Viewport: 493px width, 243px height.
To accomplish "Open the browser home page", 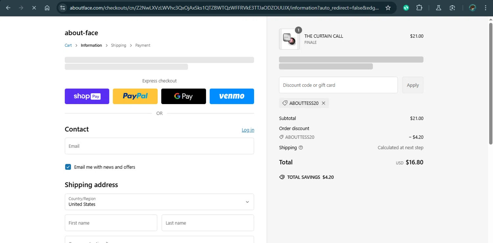I will pyautogui.click(x=47, y=8).
